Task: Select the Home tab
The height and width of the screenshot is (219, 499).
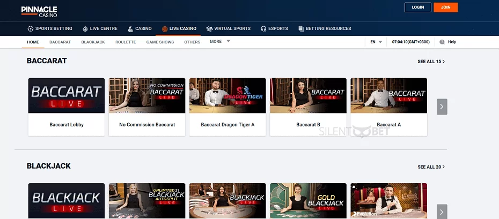Action: tap(33, 42)
